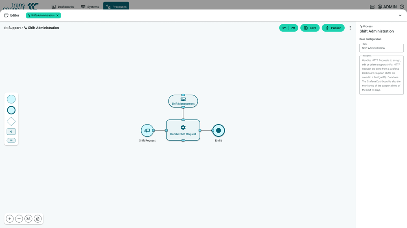Open the Processes menu

[x=116, y=6]
